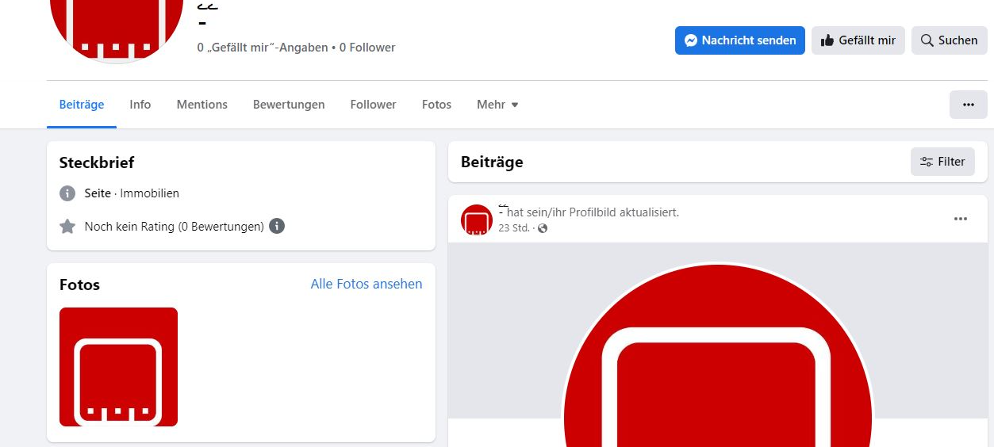Open the large profile picture in the post
This screenshot has width=994, height=447.
tap(717, 355)
